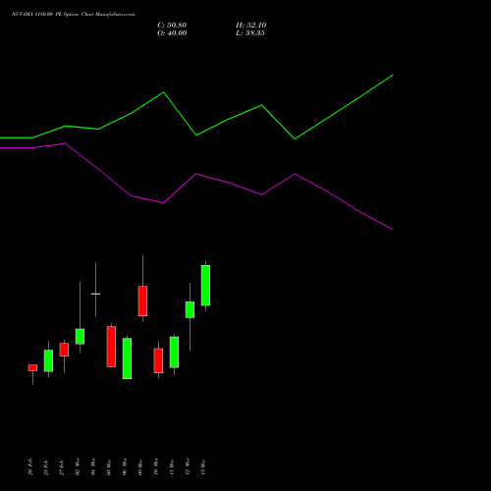Select the close value C: 50.80

click(x=172, y=26)
